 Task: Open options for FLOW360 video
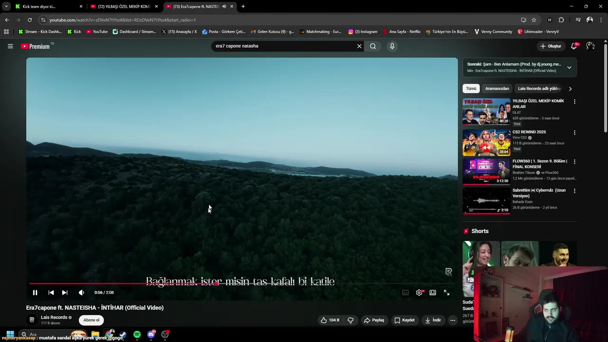574,162
